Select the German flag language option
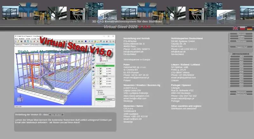254x139 pixels. click(250, 28)
